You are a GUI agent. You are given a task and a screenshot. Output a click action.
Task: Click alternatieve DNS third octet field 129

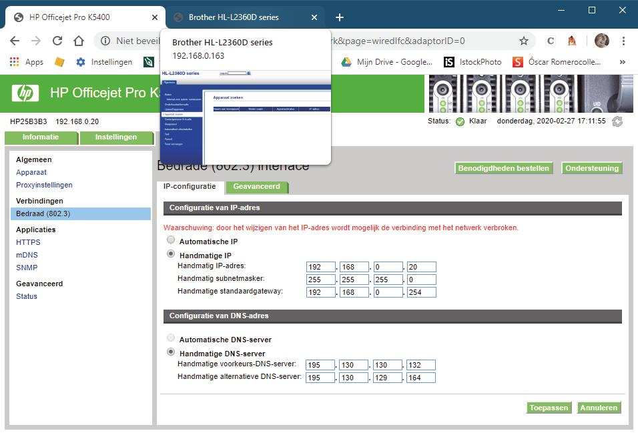pyautogui.click(x=387, y=378)
